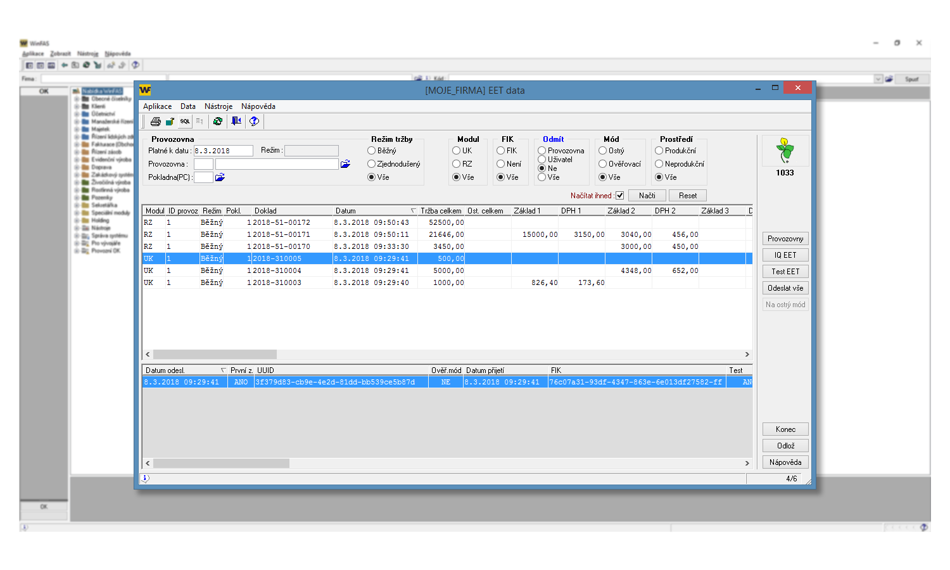
Task: Click the IQ EET button
Action: click(785, 255)
